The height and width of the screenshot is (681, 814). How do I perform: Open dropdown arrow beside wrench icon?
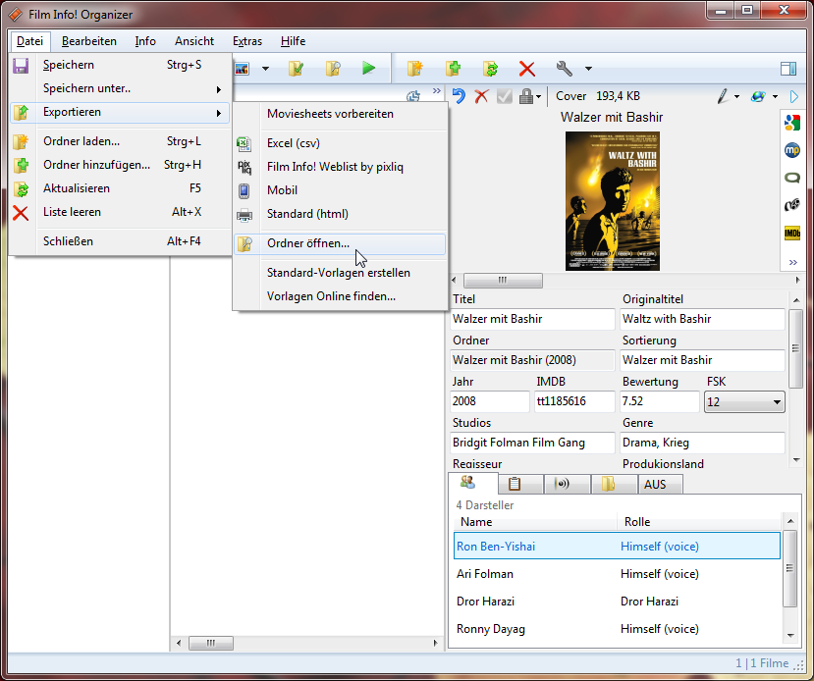[588, 69]
